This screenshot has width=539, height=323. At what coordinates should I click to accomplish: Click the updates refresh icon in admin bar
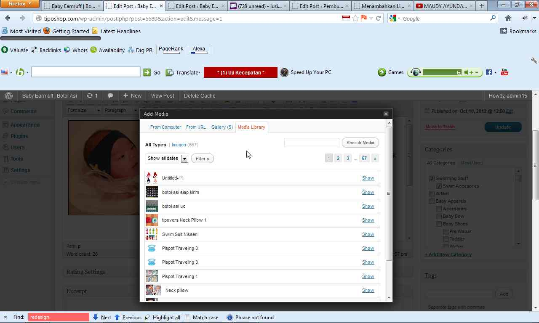(x=90, y=96)
